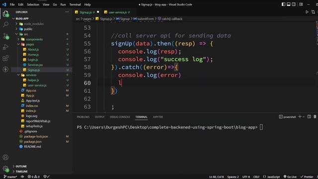Switch to the Debug Console tab
This screenshot has height=179, width=318.
120,117
